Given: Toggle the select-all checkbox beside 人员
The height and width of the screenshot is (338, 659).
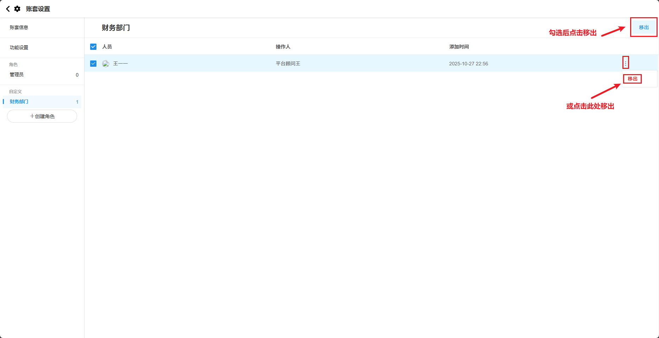Looking at the screenshot, I should [93, 47].
